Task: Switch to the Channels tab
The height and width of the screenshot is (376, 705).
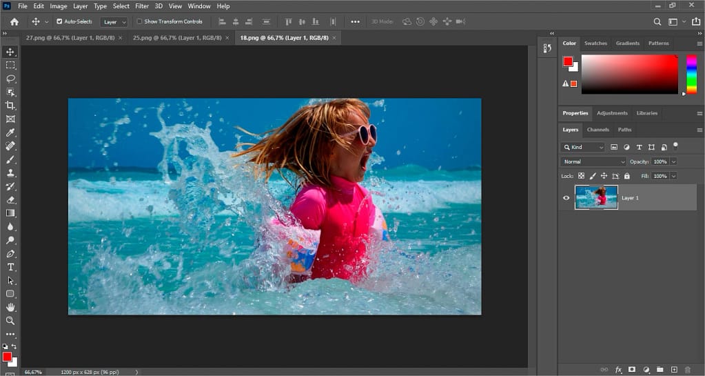Action: click(597, 130)
